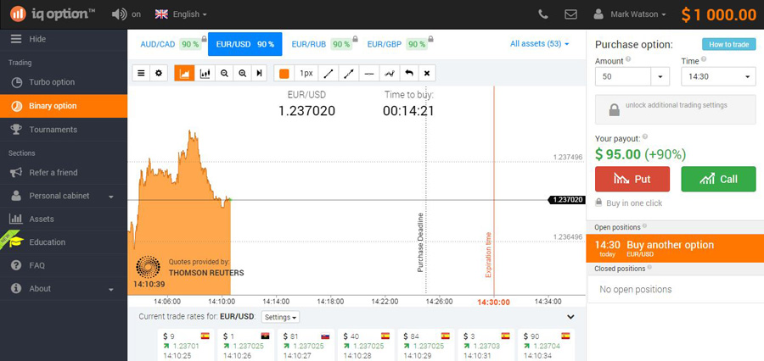Zoom in the chart
Image resolution: width=764 pixels, height=361 pixels.
click(x=242, y=73)
